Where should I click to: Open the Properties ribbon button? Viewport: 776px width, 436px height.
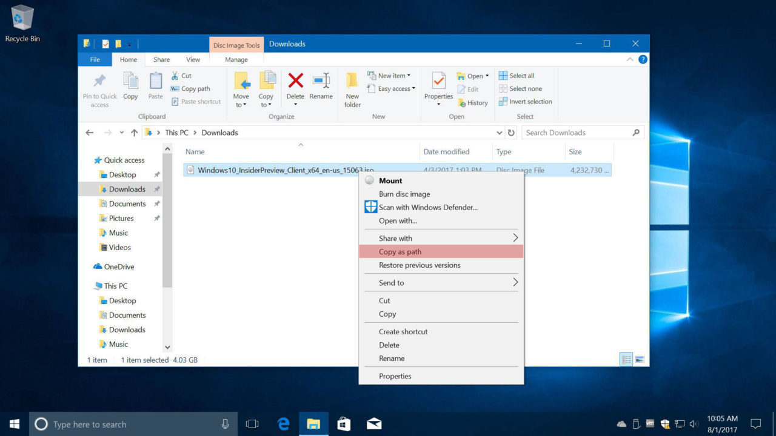tap(438, 90)
